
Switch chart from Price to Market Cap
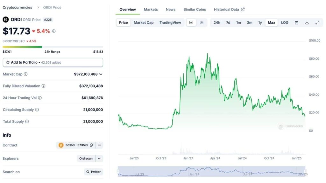[143, 22]
